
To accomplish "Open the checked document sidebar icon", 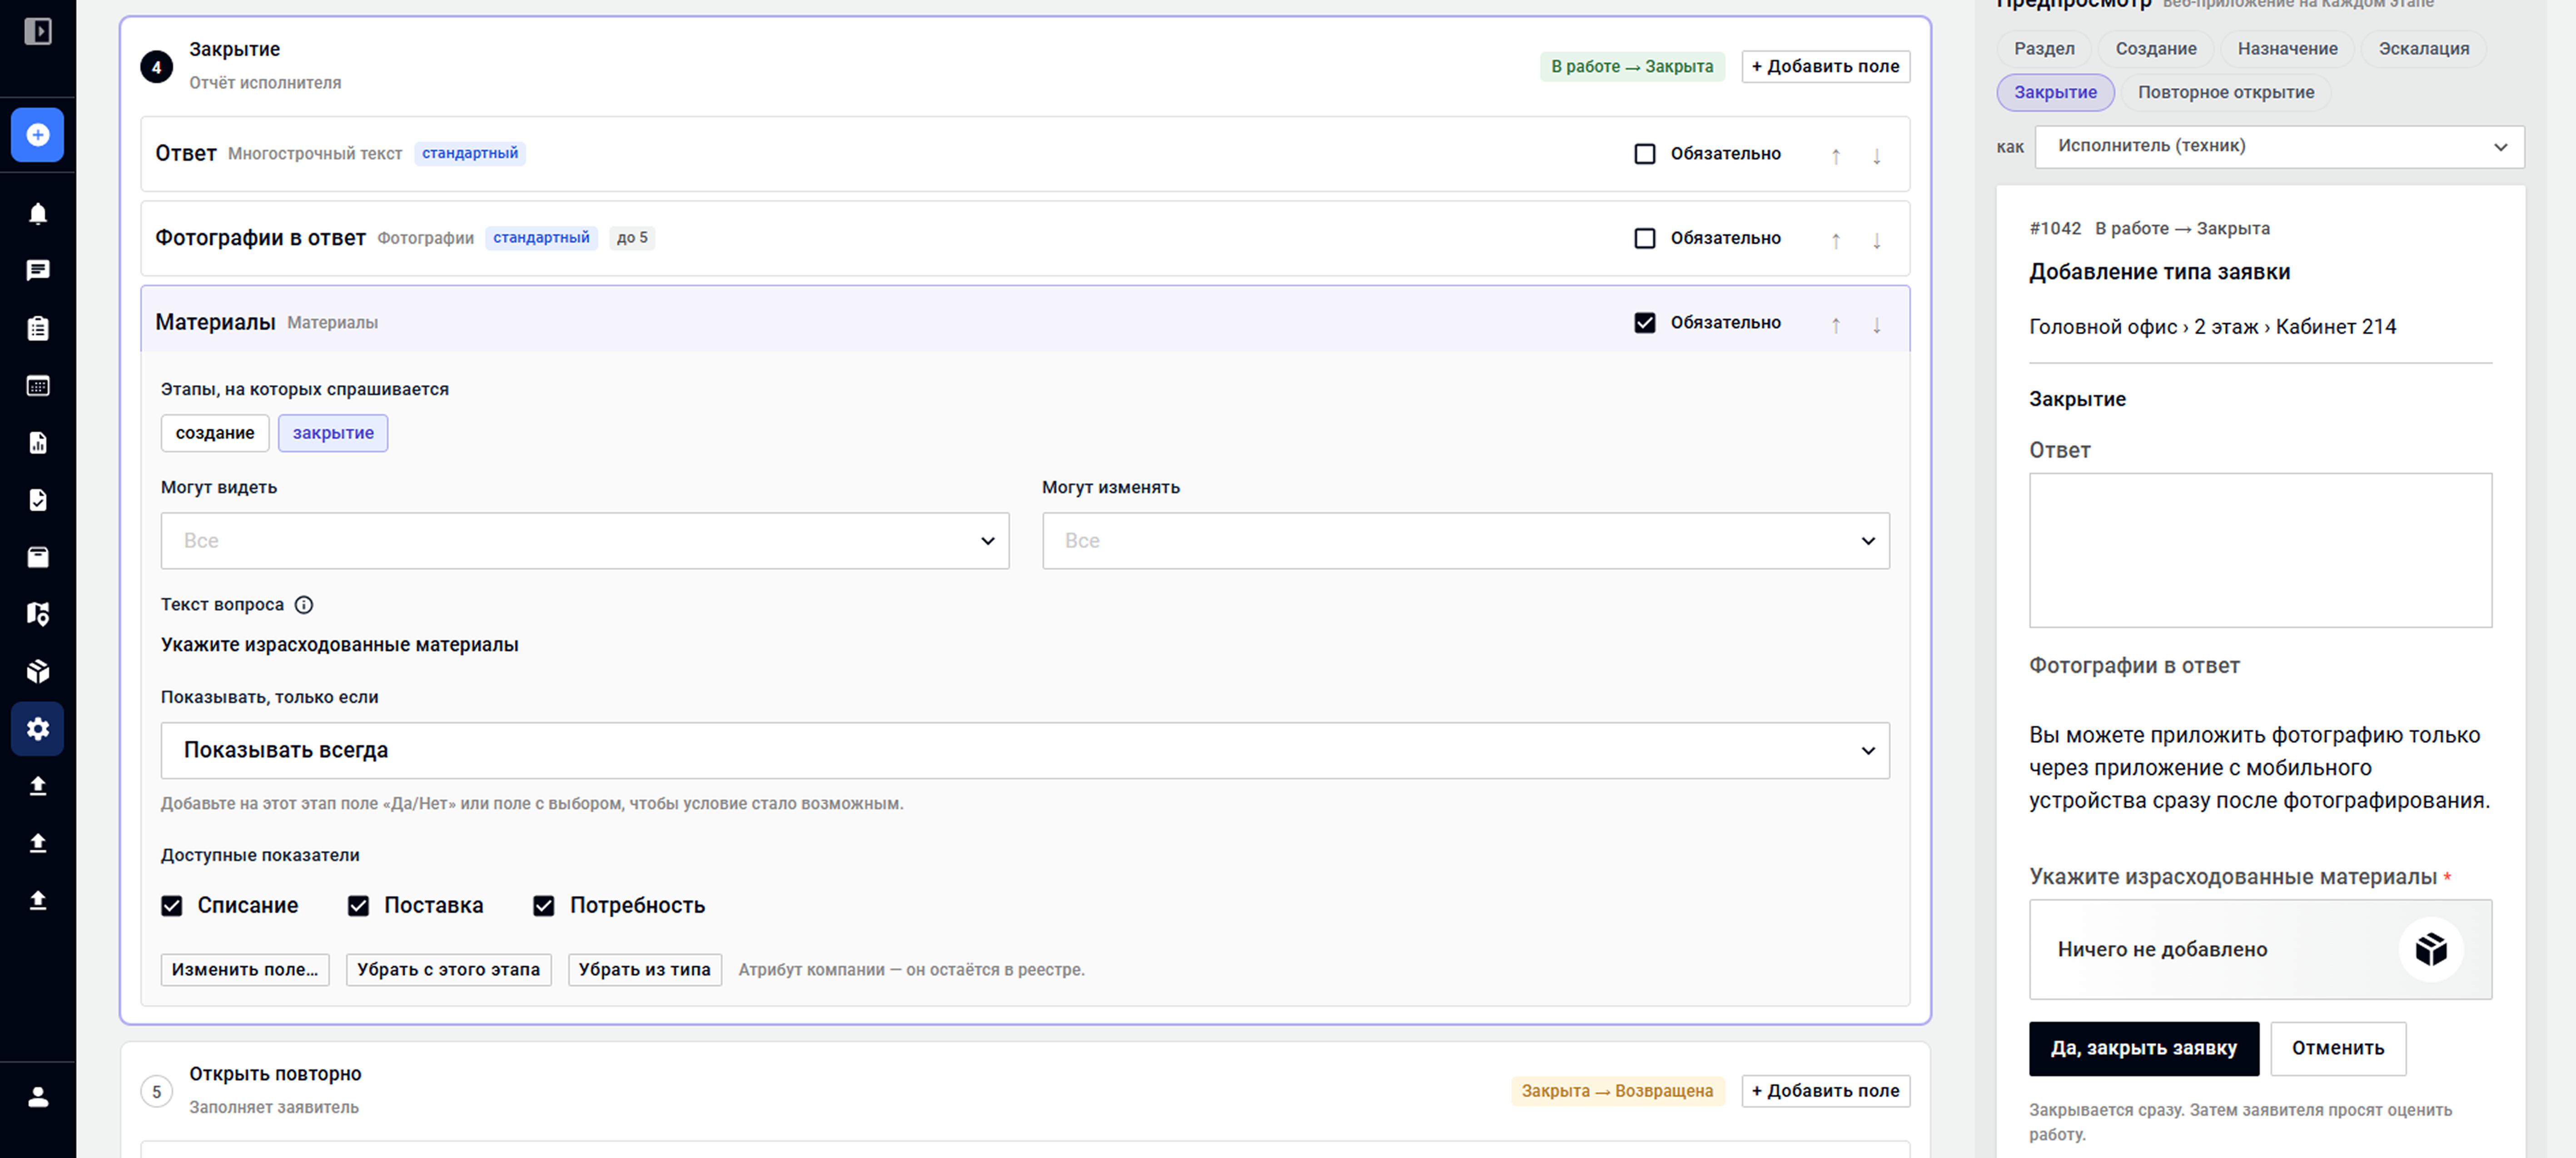I will pos(38,500).
